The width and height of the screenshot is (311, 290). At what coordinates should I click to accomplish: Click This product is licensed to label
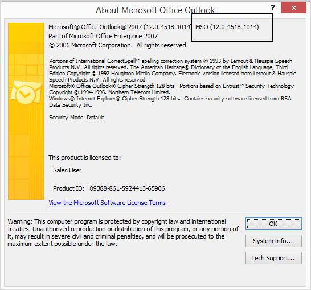[x=85, y=158]
